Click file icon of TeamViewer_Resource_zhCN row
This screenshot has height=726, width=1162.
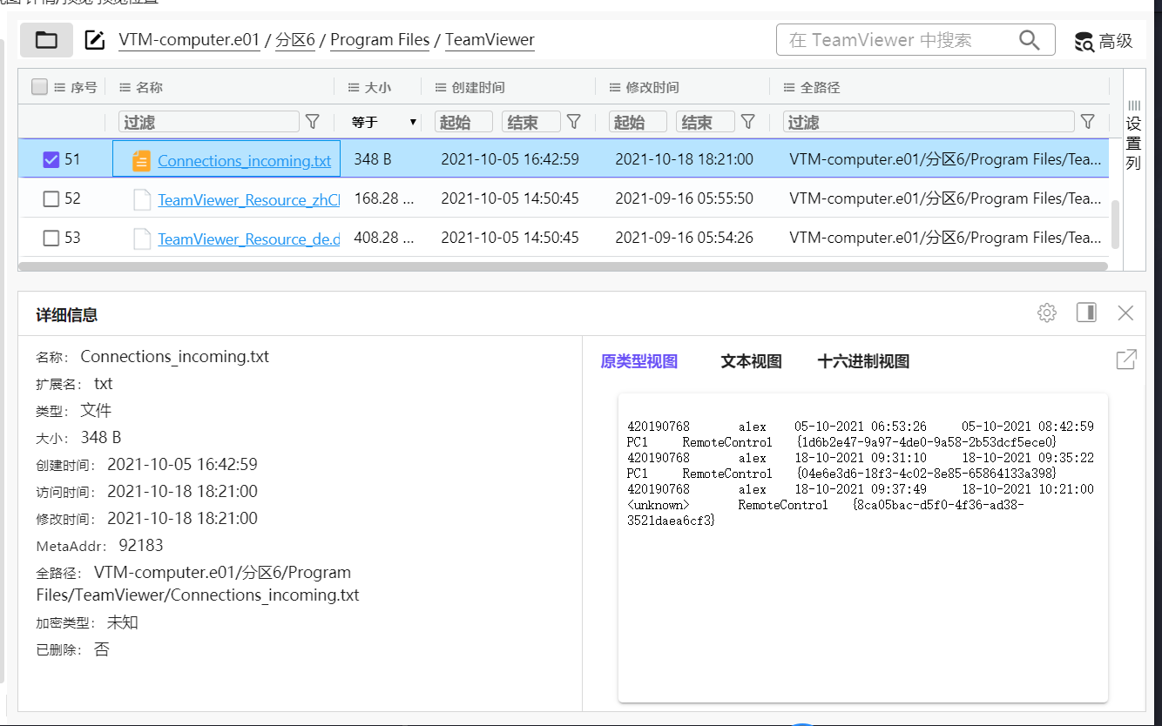pos(141,199)
